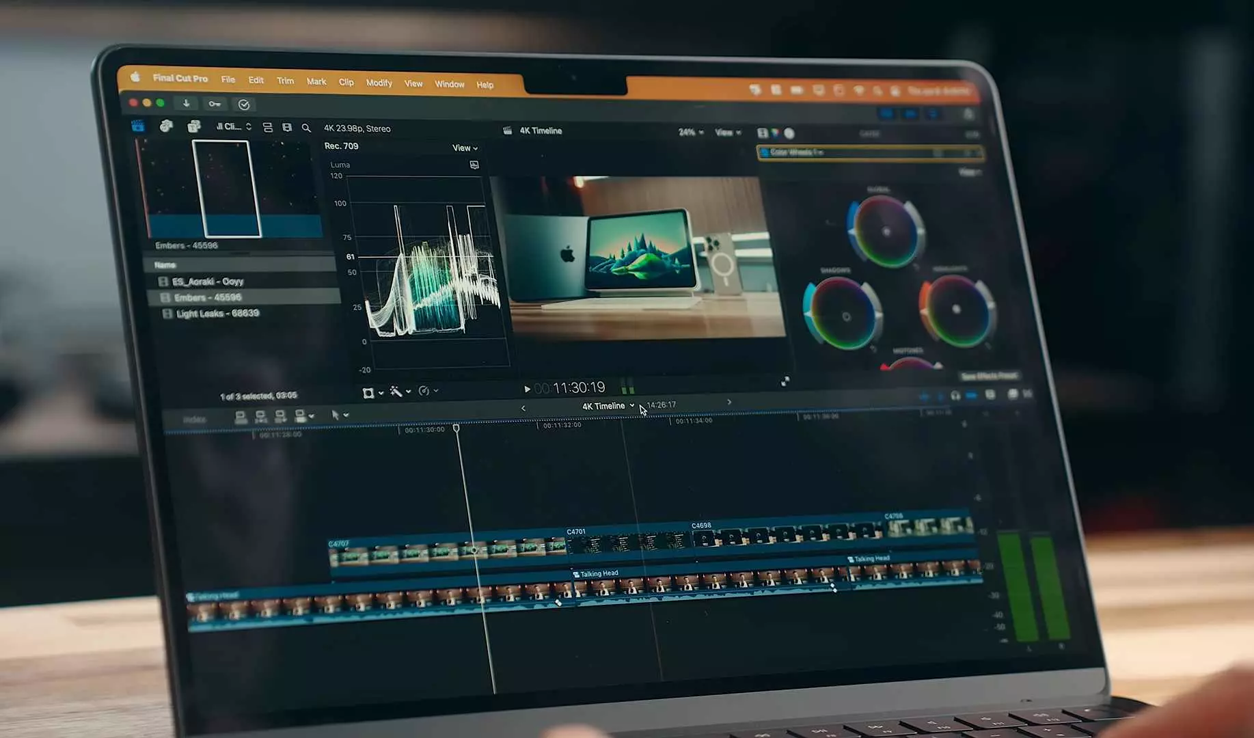Open the viewer zoom 24% dropdown
Image resolution: width=1254 pixels, height=738 pixels.
coord(691,132)
